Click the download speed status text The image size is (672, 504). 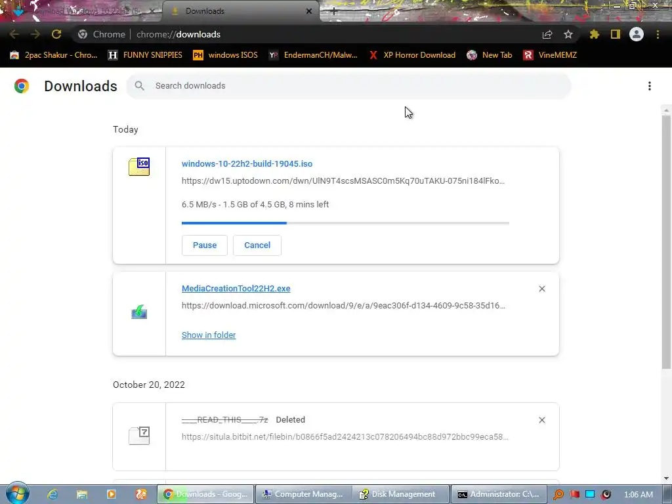255,205
